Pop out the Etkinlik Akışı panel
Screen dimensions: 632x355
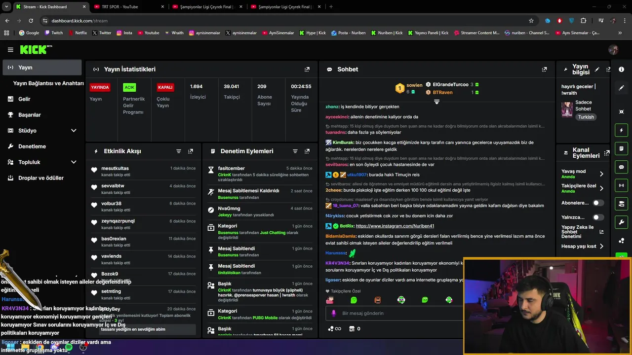191,151
